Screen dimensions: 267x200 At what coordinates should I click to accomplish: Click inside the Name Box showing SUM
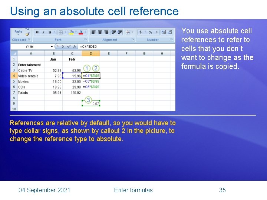[x=30, y=47]
